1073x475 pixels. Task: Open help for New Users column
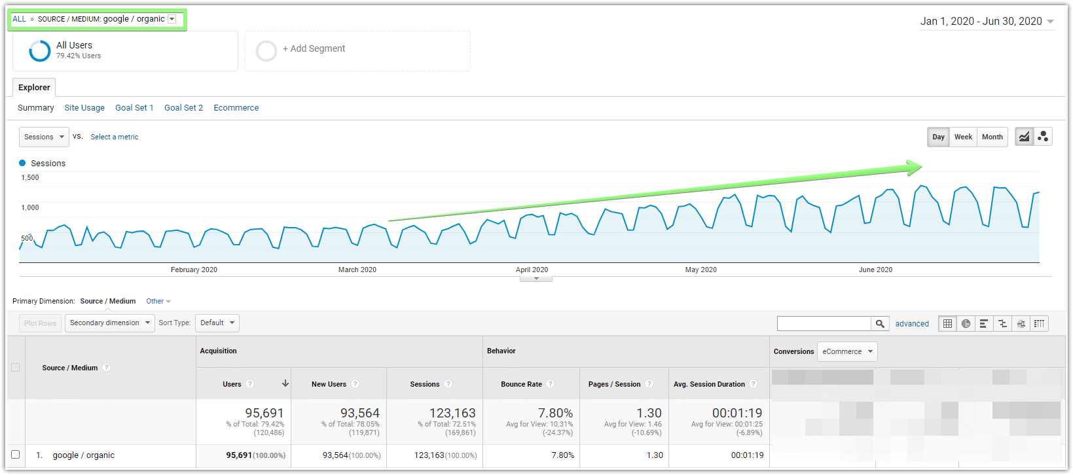click(x=355, y=384)
